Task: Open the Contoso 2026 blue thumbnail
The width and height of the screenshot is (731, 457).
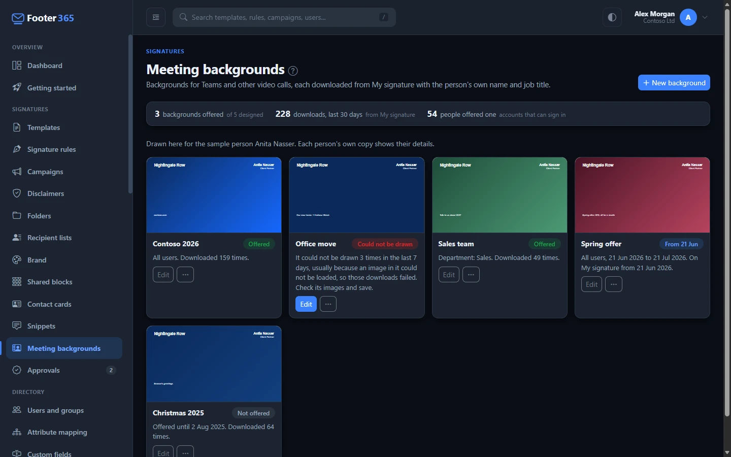Action: click(x=214, y=195)
